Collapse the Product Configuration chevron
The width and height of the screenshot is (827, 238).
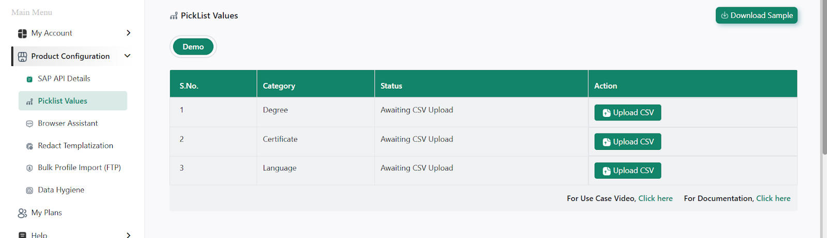[128, 56]
